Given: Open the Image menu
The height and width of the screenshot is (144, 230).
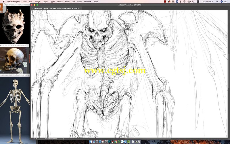Looking at the screenshot, I should point(38,1).
